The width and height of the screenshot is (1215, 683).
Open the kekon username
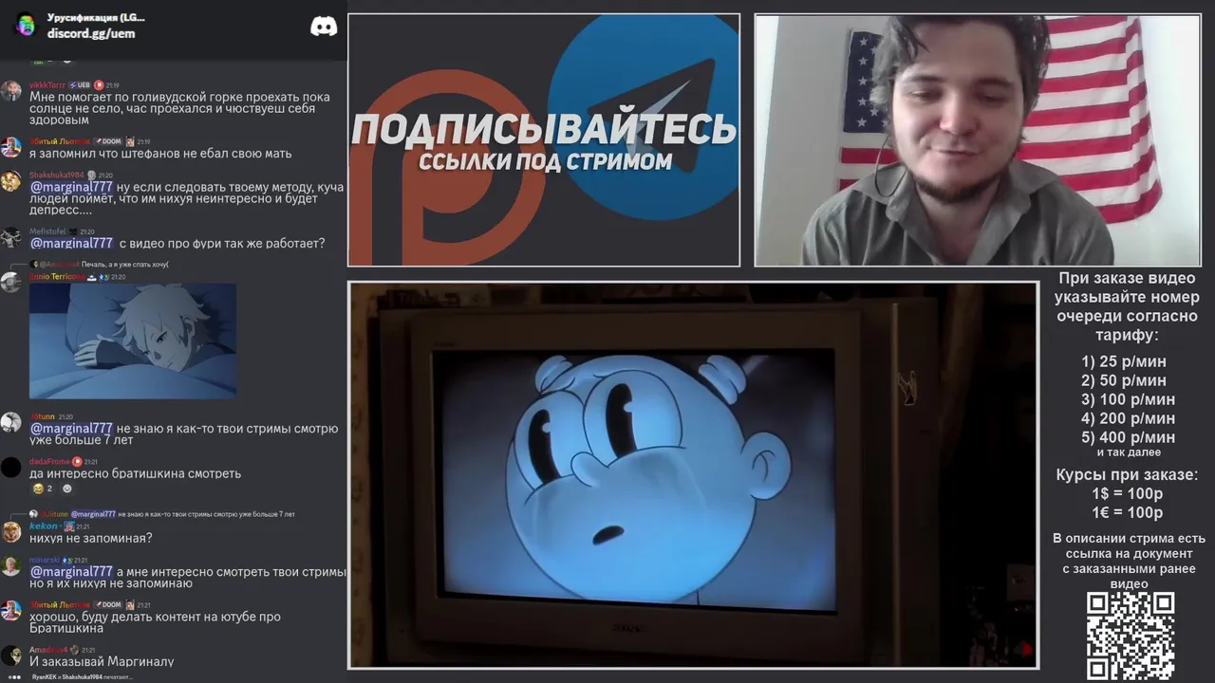click(x=44, y=526)
